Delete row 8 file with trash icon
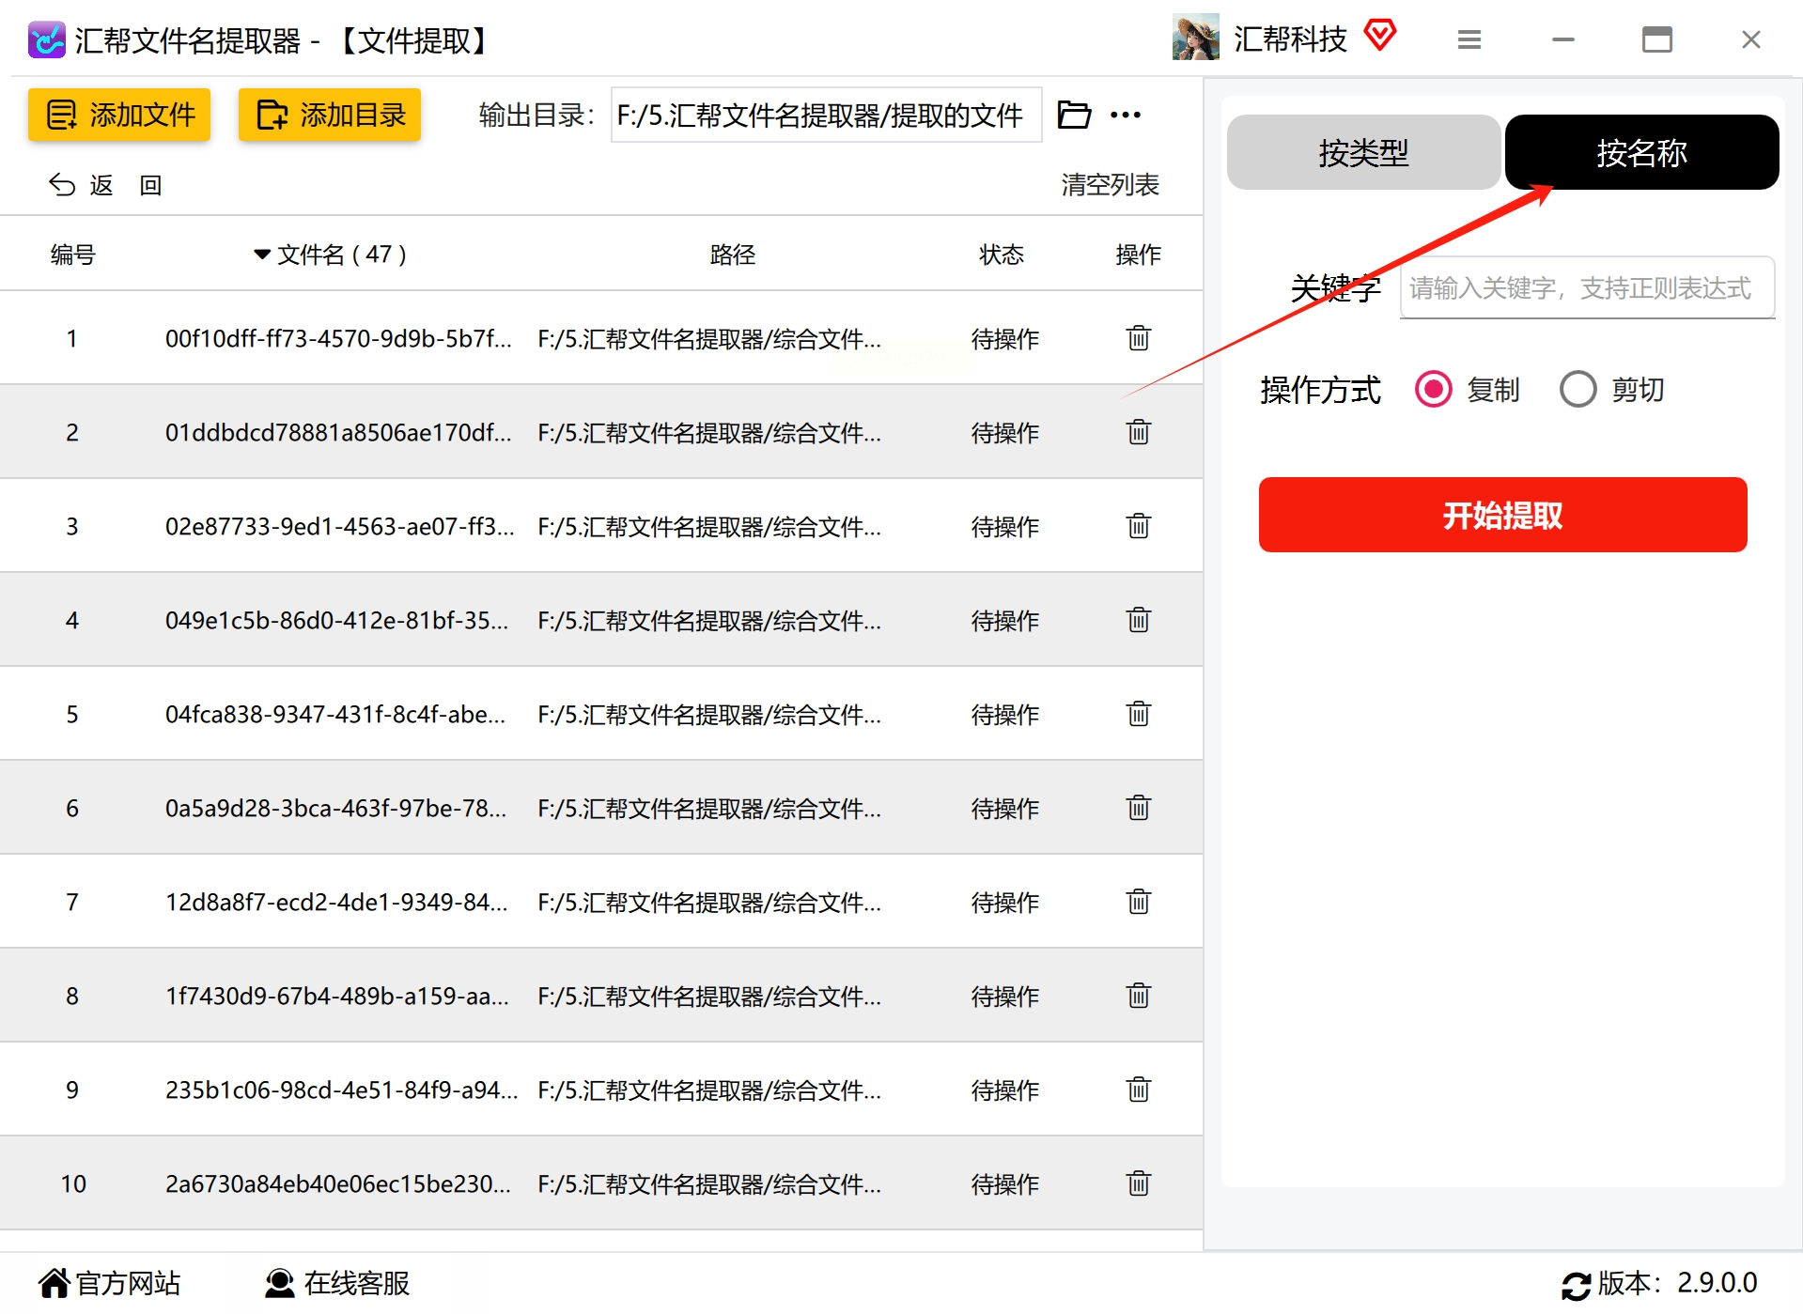Viewport: 1803px width, 1314px height. 1138,996
